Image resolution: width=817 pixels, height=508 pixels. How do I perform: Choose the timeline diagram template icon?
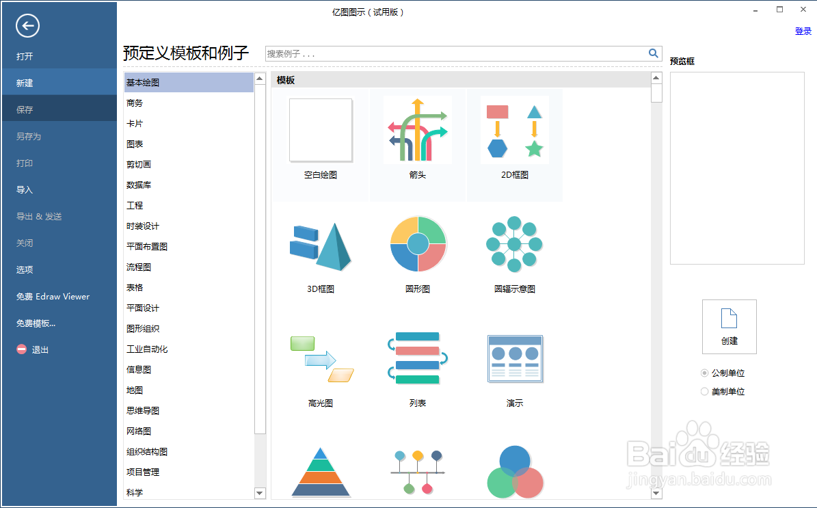click(x=418, y=472)
